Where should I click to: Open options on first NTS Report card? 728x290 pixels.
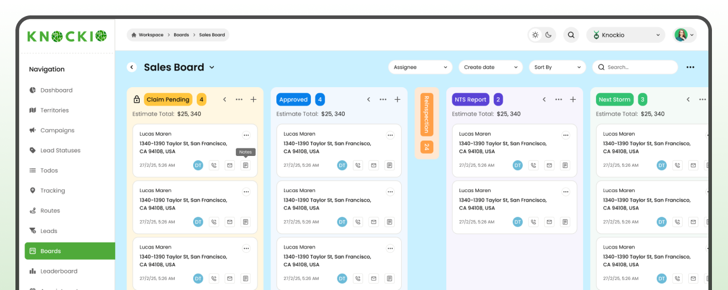tap(566, 135)
